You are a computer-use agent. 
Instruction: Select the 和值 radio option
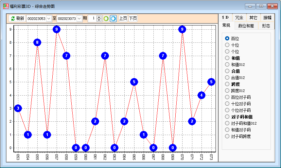[227, 58]
